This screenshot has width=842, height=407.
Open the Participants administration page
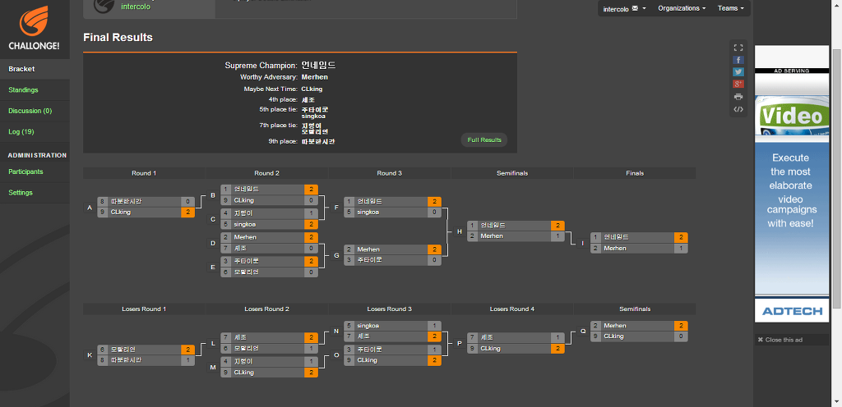(x=25, y=171)
